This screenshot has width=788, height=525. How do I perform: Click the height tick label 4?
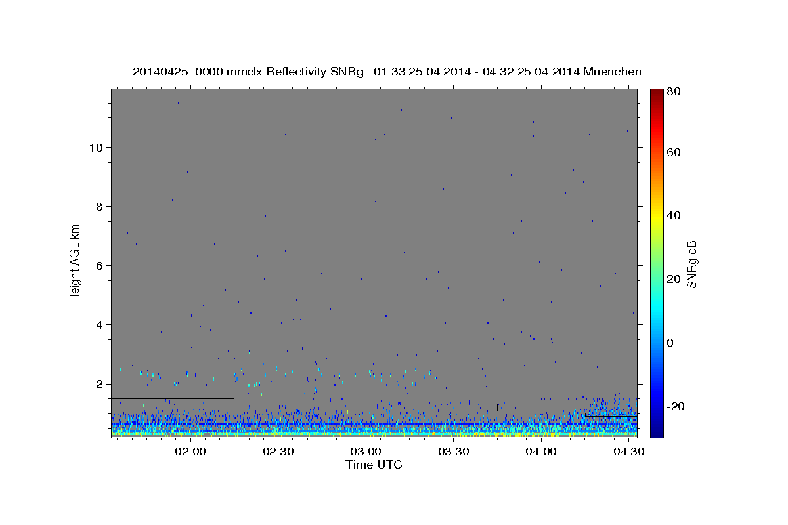(x=98, y=324)
